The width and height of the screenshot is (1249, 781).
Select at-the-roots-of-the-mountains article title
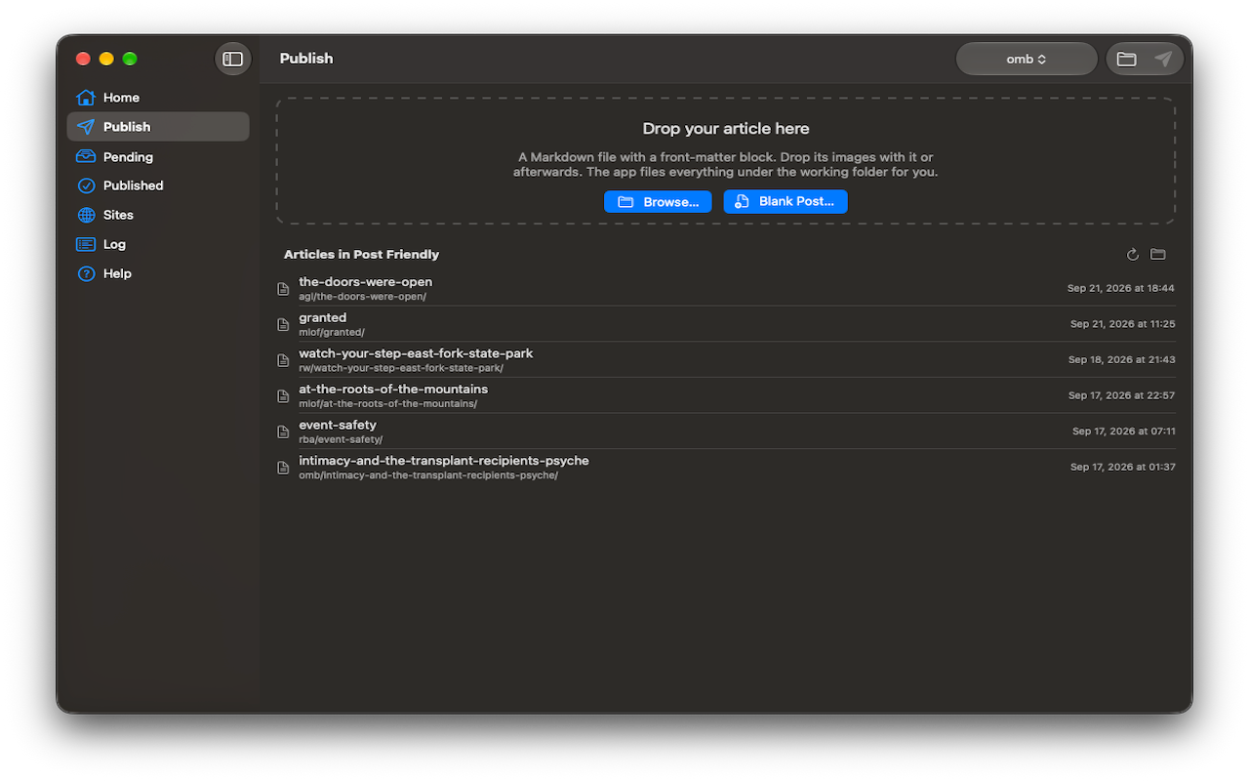pyautogui.click(x=393, y=389)
